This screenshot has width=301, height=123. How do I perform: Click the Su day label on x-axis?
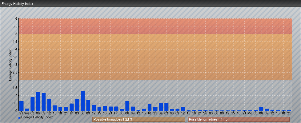click(205, 113)
